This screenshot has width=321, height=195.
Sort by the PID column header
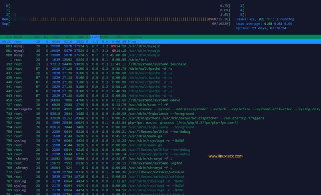[x=9, y=37]
